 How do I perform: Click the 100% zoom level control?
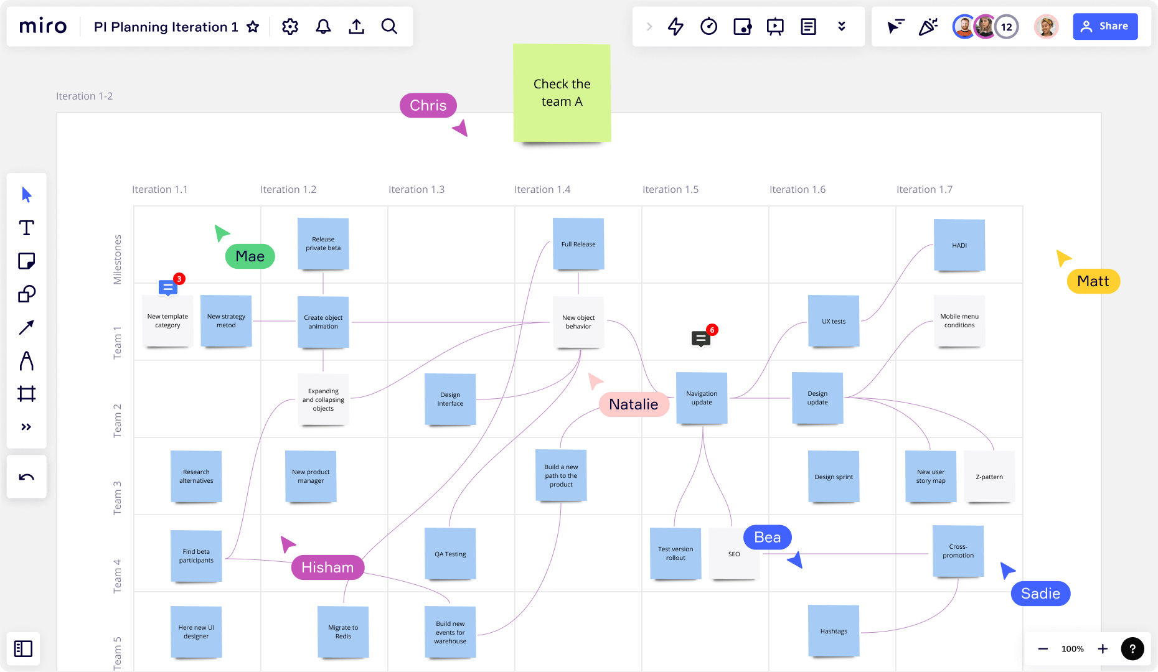click(x=1072, y=648)
